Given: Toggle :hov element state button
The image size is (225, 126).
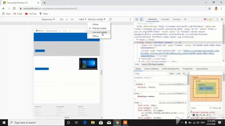Looking at the screenshot, I should pyautogui.click(x=172, y=73).
